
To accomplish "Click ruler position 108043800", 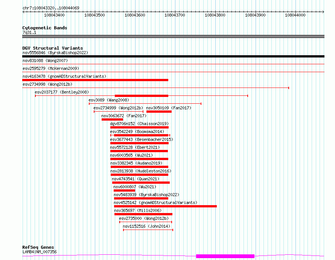I will pos(215,15).
